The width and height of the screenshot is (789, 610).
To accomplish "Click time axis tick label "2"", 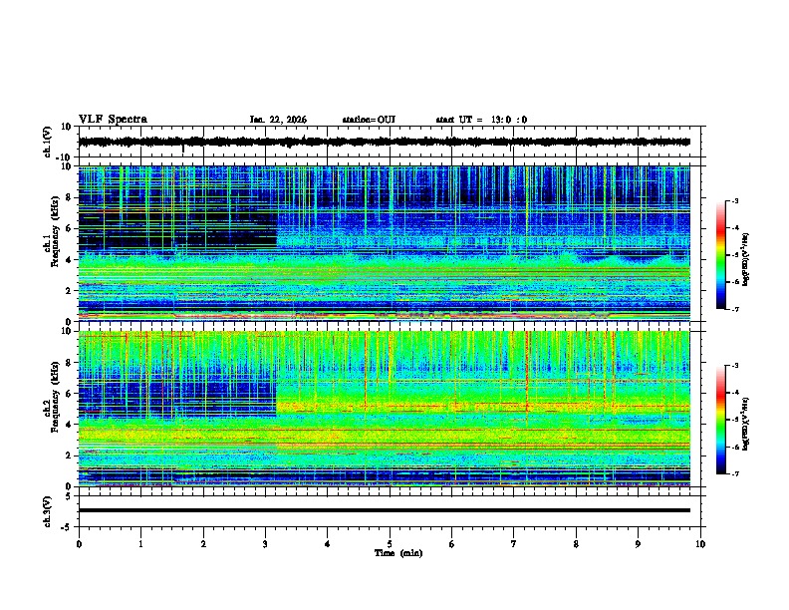I will pos(203,544).
